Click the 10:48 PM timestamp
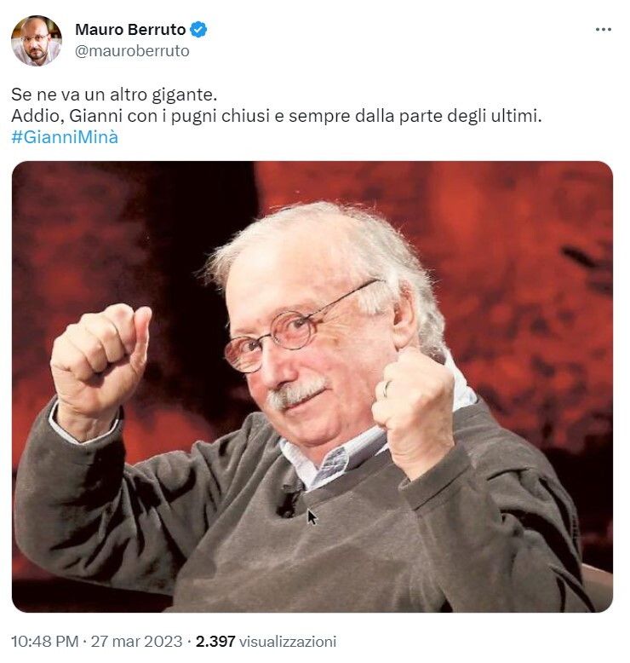This screenshot has width=630, height=663. coord(45,641)
